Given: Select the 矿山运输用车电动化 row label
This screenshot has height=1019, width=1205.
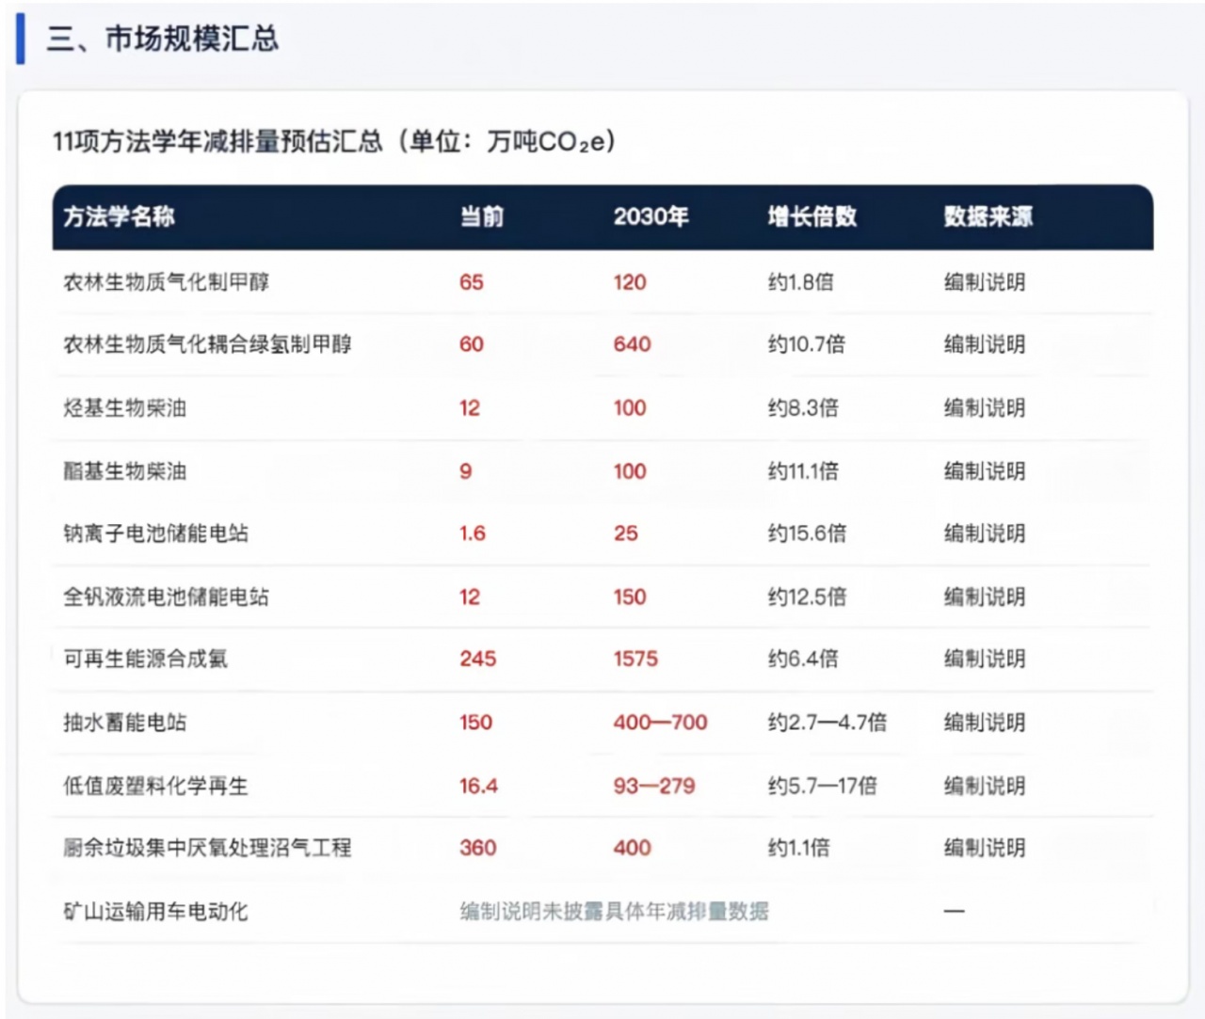Looking at the screenshot, I should (156, 911).
